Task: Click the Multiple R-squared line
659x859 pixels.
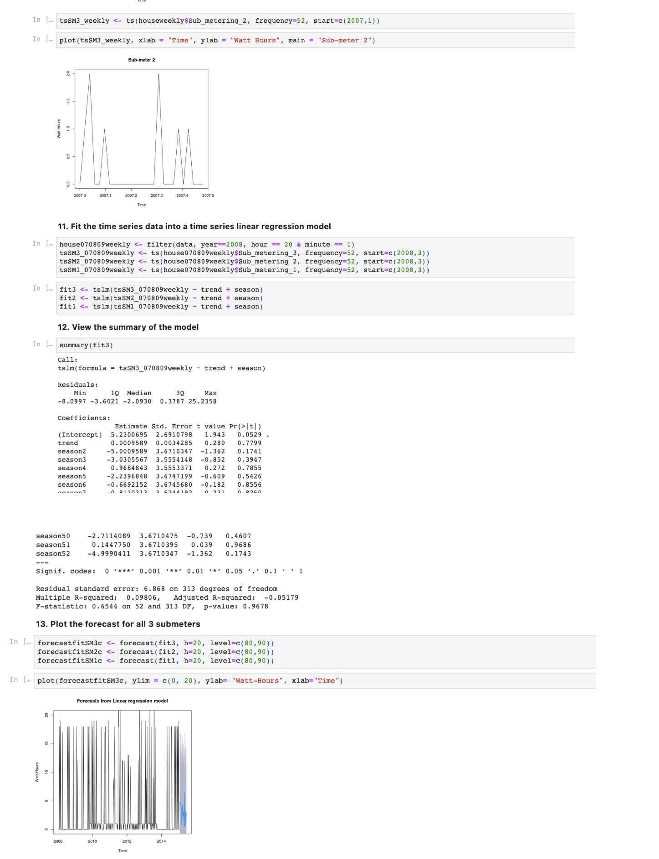Action: tap(167, 597)
